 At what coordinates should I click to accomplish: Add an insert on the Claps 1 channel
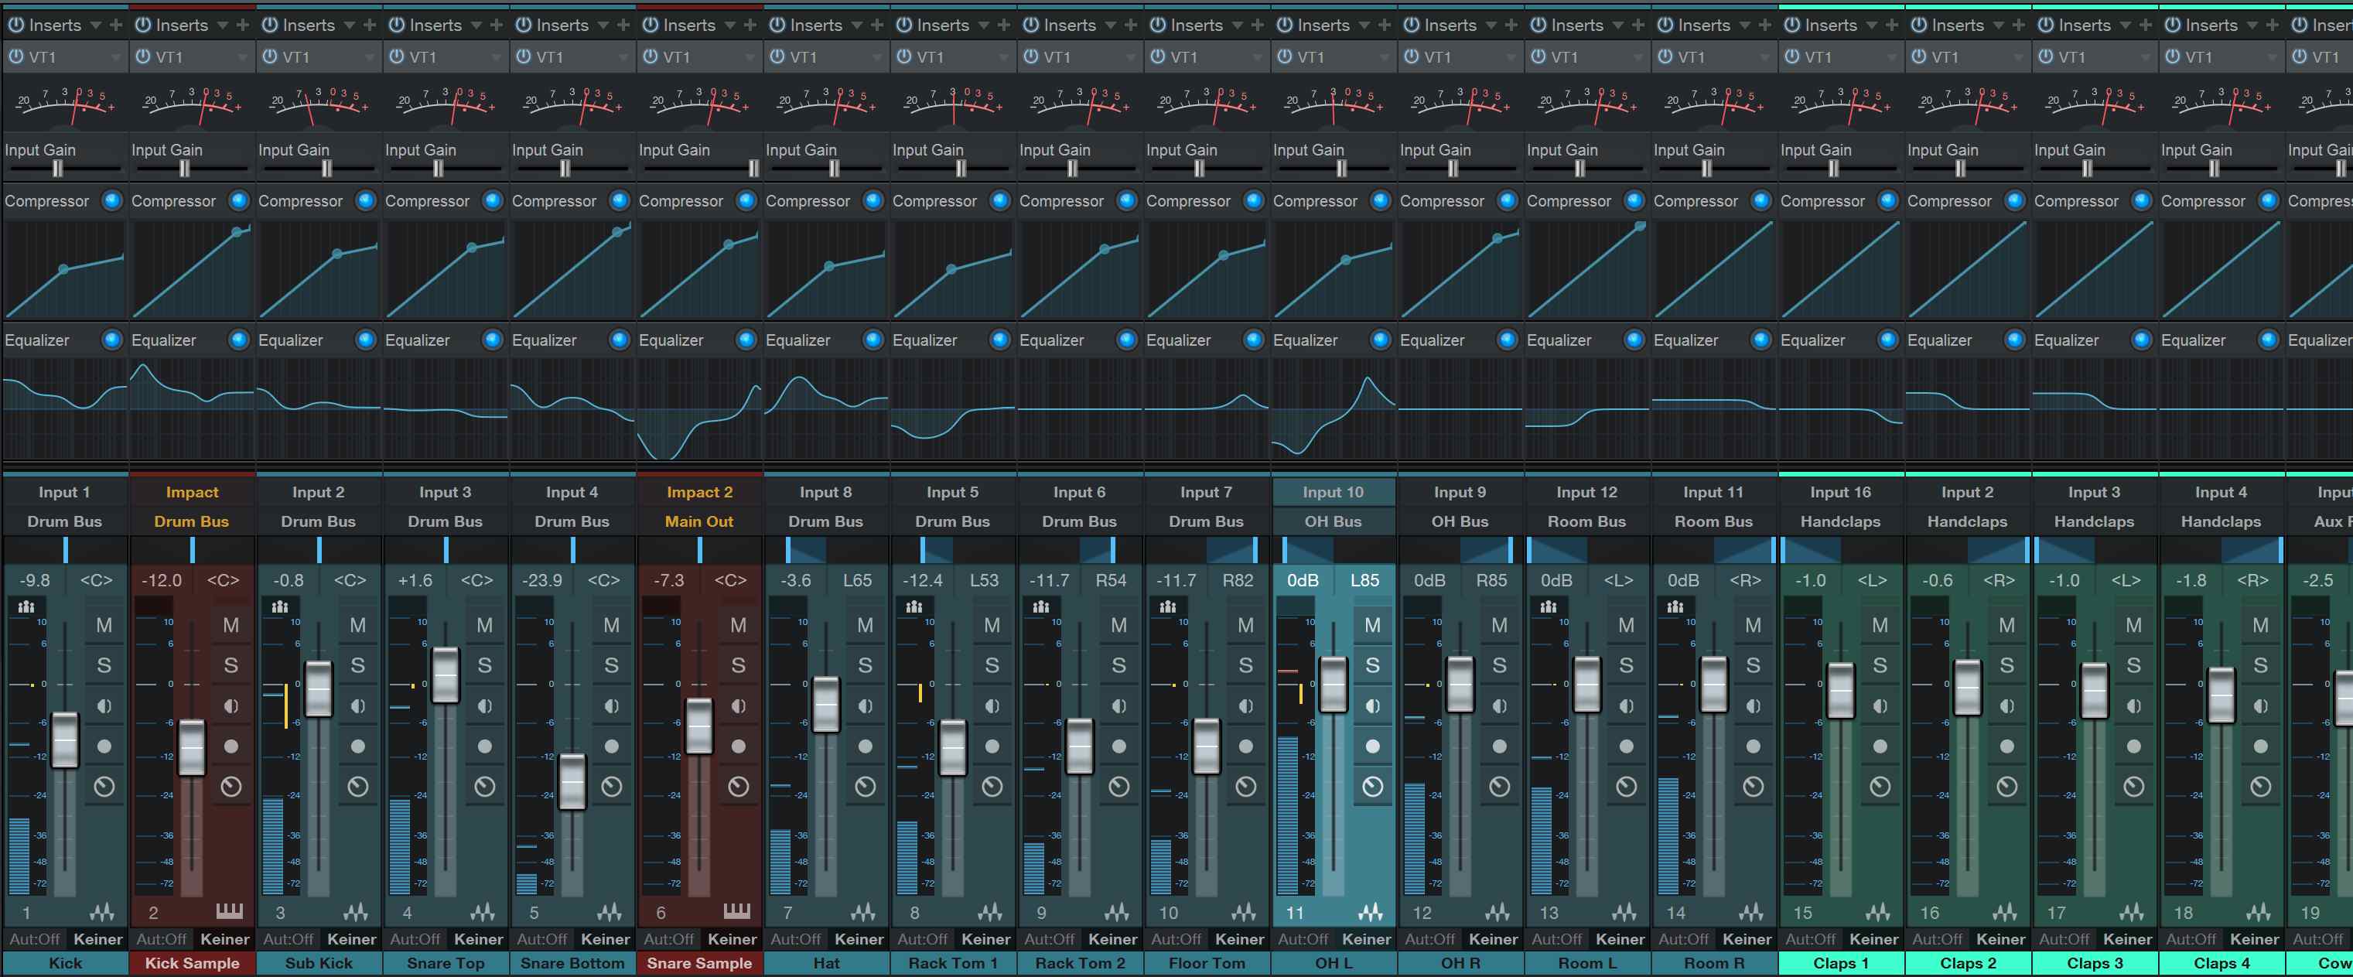1892,26
